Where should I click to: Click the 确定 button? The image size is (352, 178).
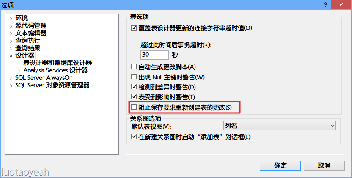(x=280, y=166)
